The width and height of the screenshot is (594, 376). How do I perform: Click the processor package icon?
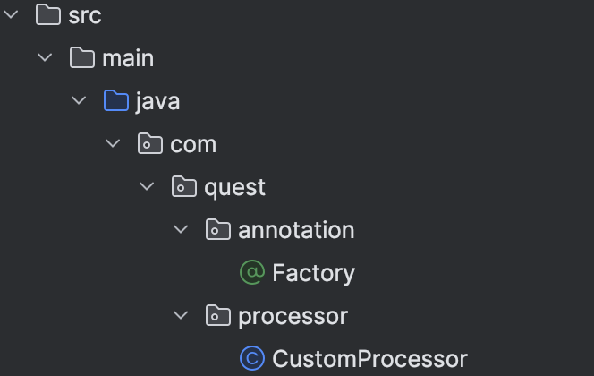(218, 316)
